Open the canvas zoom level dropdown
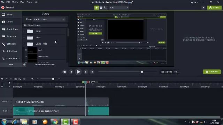 tap(119, 8)
